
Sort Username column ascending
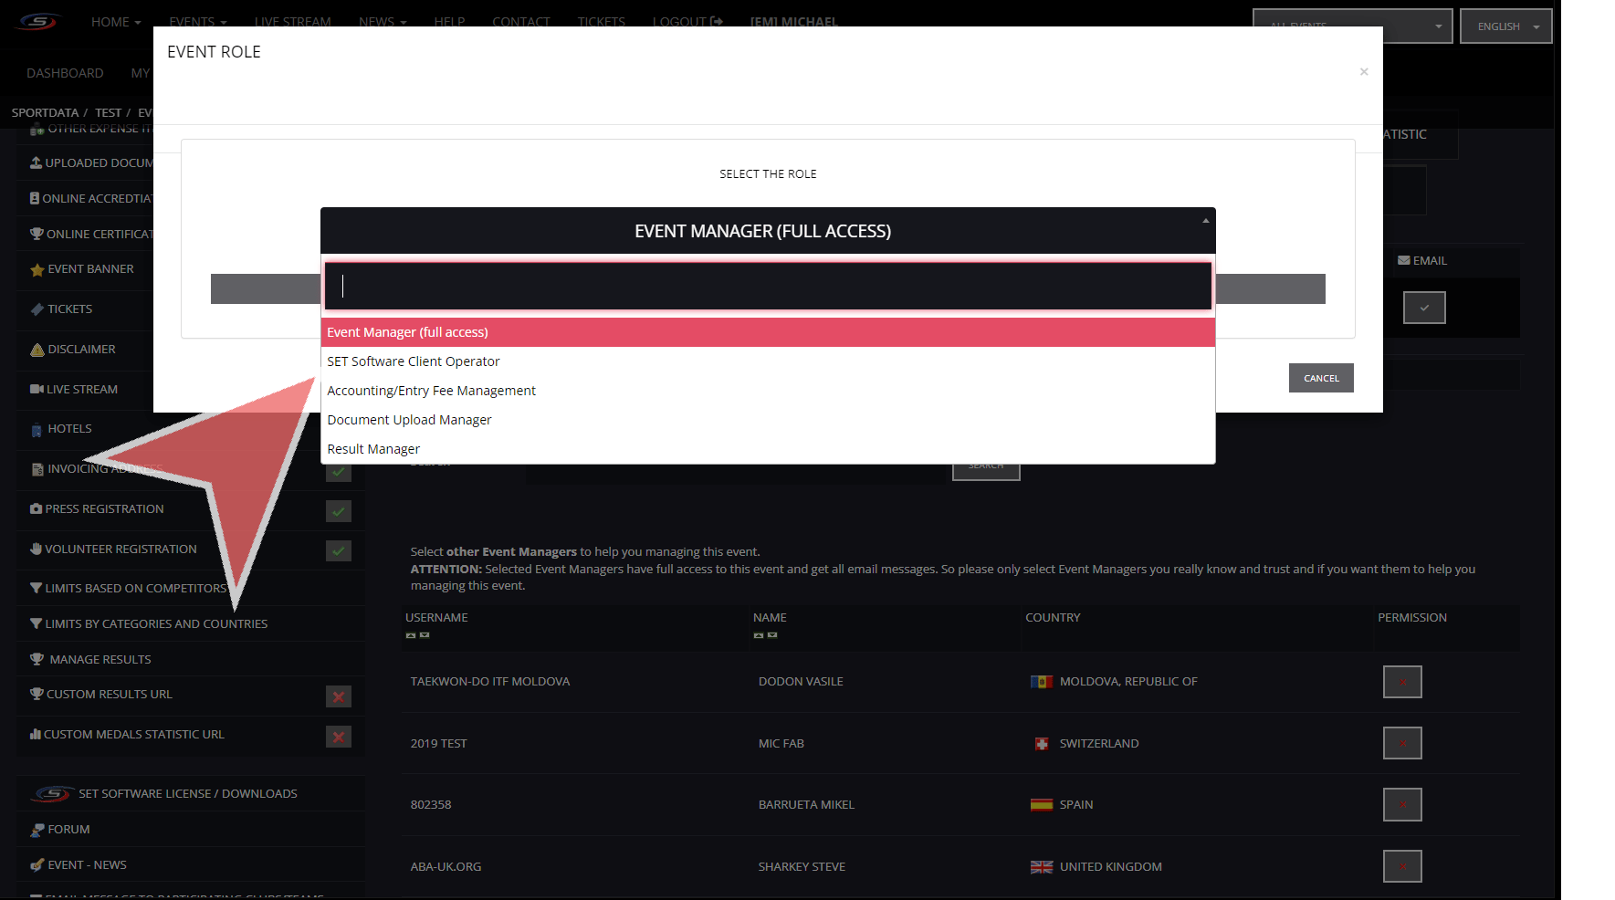pos(411,635)
